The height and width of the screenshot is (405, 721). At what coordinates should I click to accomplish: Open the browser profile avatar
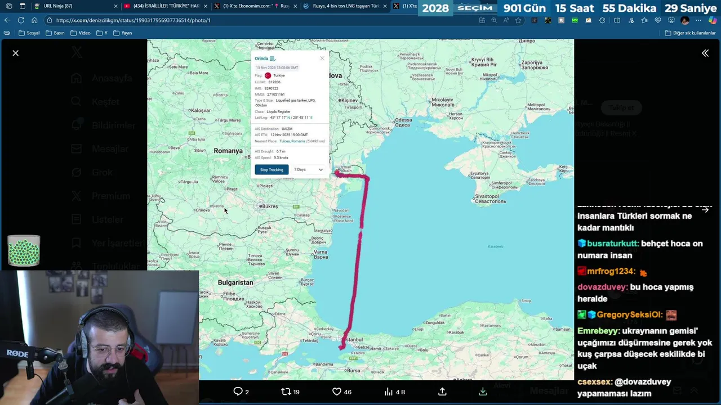click(x=685, y=20)
